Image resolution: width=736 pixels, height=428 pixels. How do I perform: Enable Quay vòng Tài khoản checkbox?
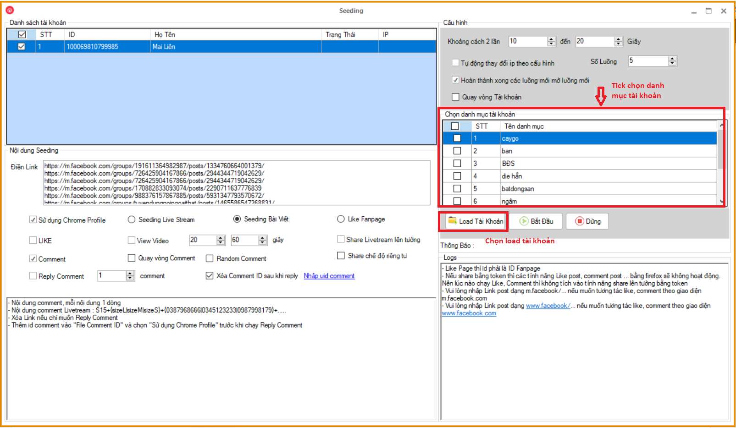tap(455, 97)
